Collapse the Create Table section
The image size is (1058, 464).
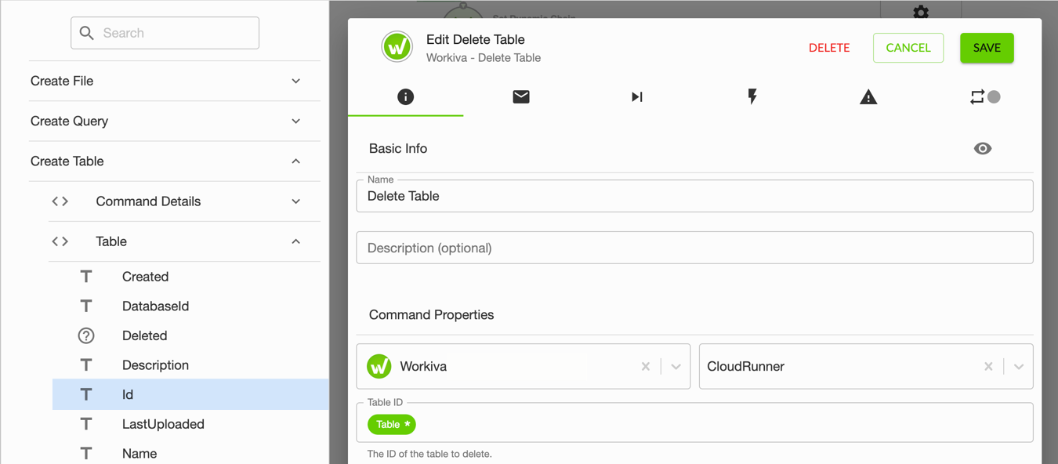tap(295, 161)
